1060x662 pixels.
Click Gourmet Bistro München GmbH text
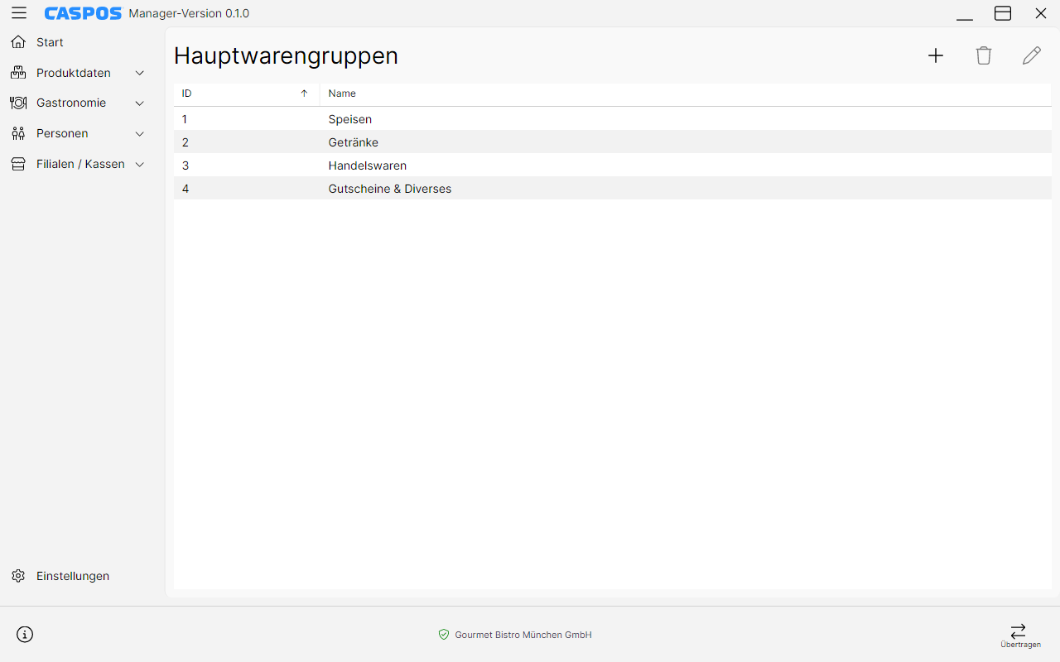pos(523,635)
